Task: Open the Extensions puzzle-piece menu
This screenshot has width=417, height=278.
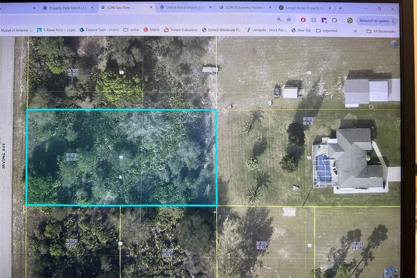Action: [x=335, y=20]
